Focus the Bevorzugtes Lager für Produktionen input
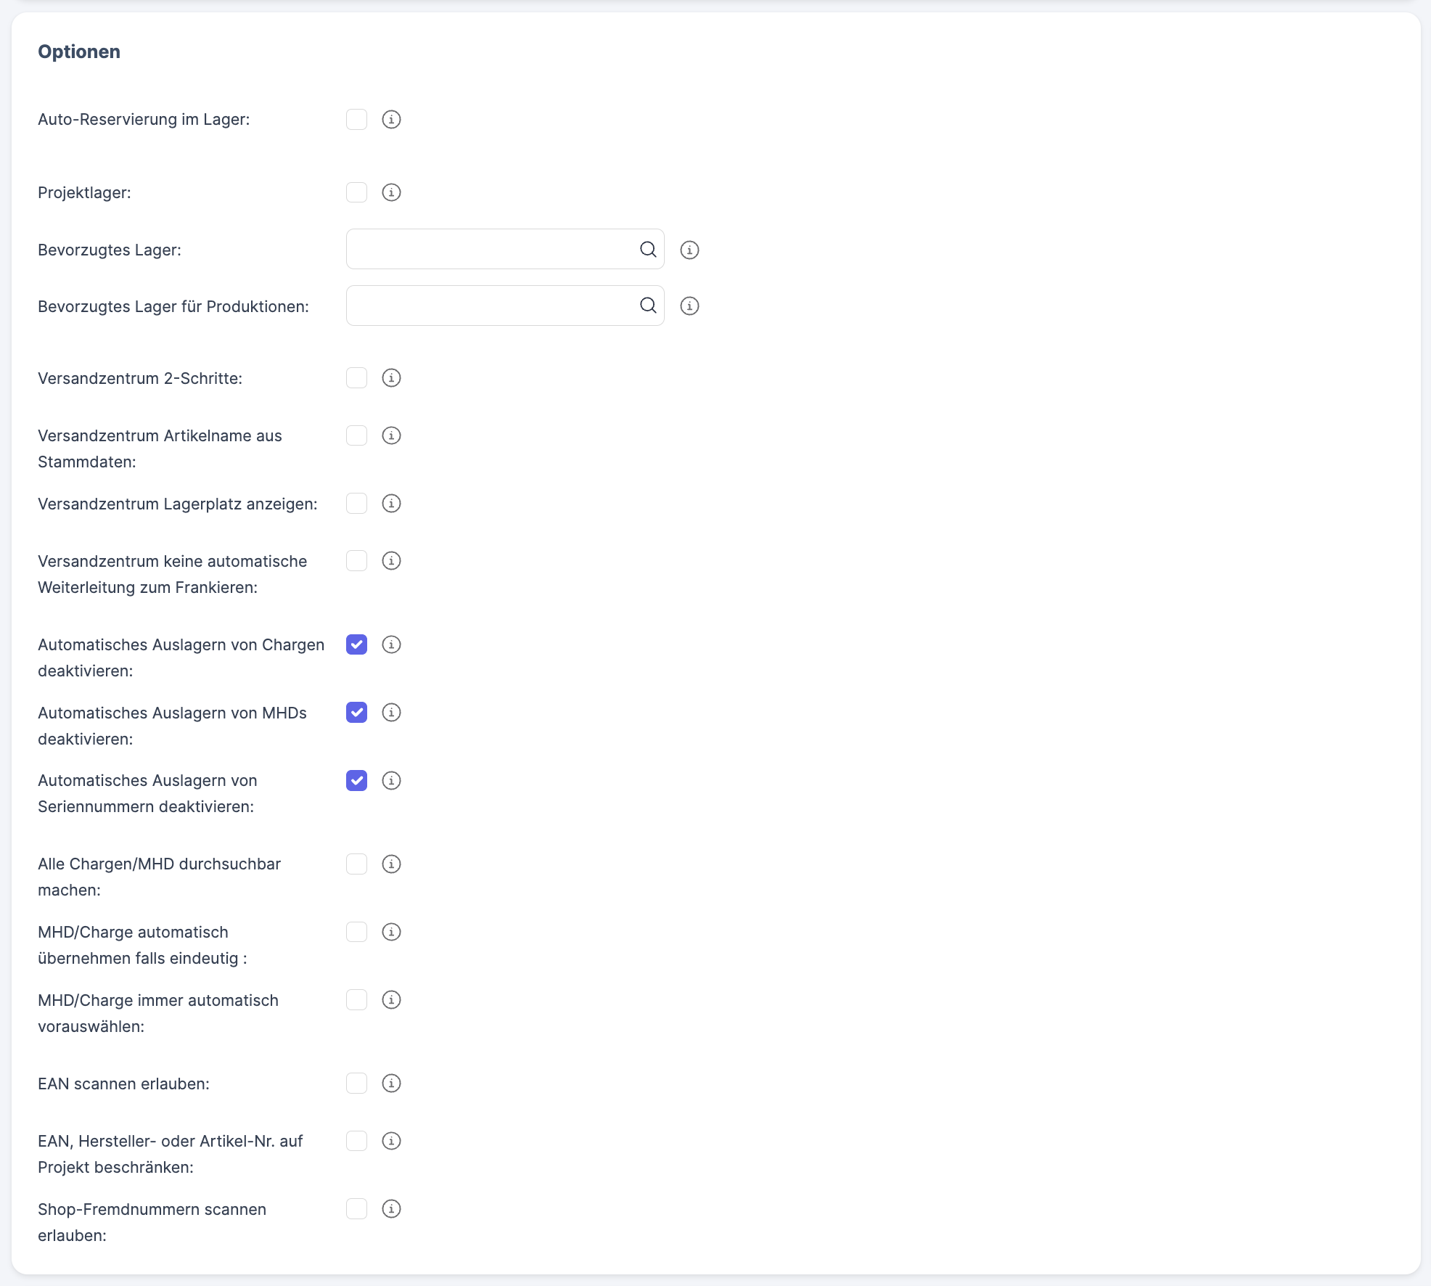This screenshot has height=1286, width=1431. point(490,306)
